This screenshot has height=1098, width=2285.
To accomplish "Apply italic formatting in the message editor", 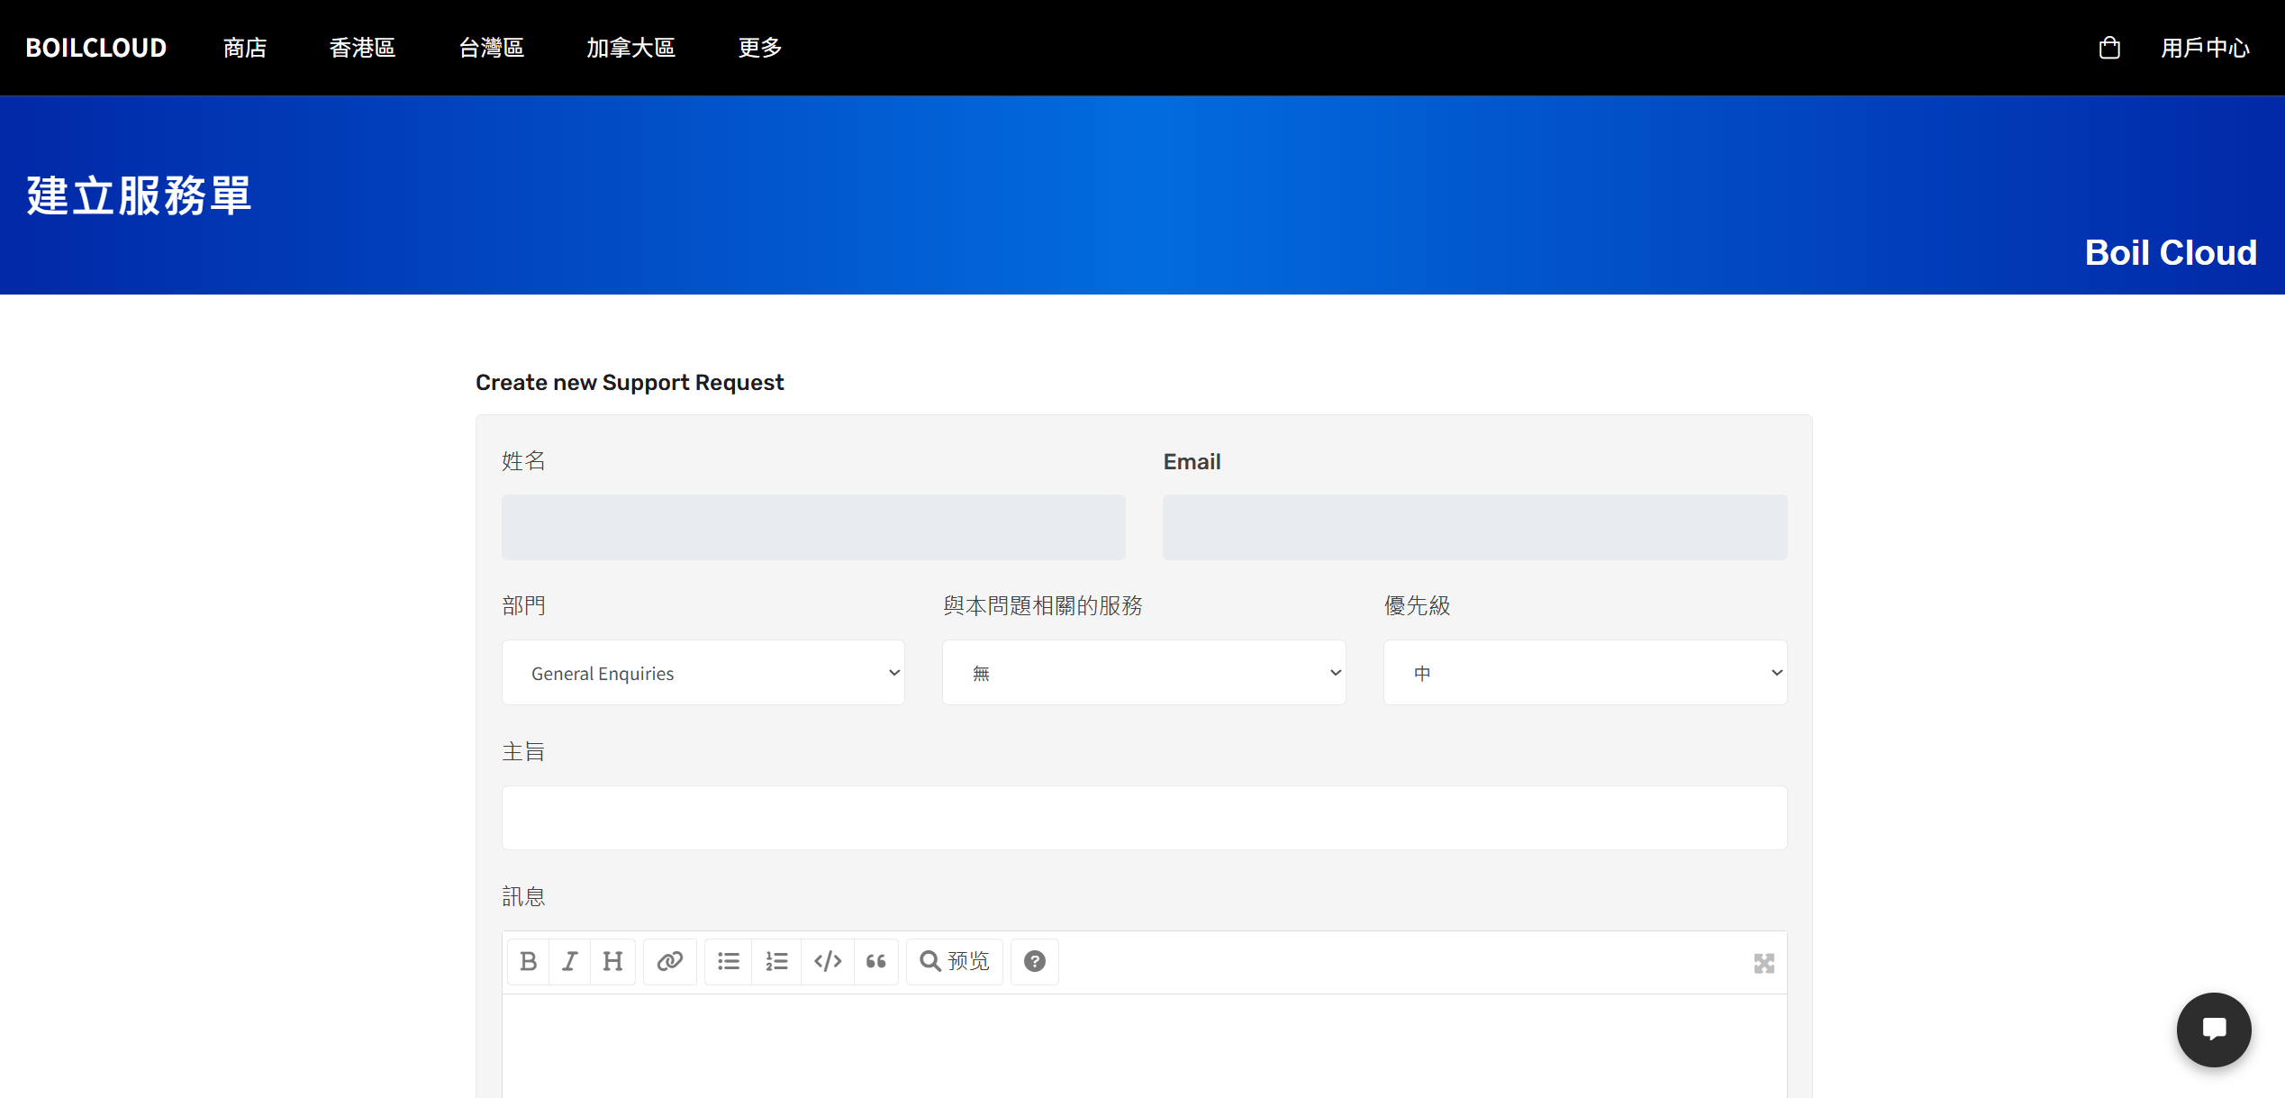I will pos(570,961).
